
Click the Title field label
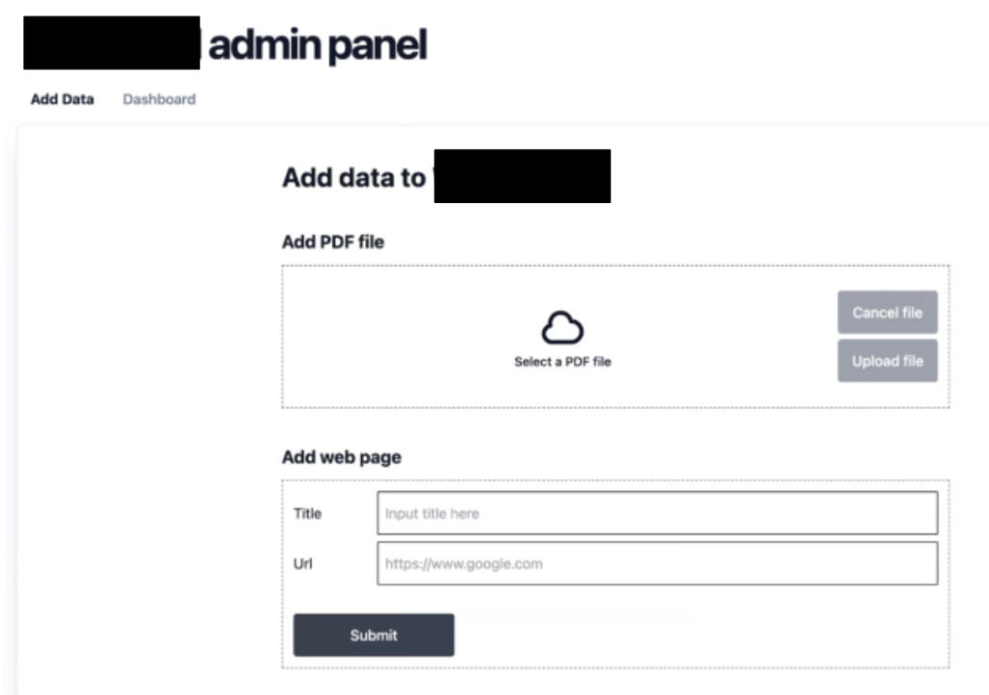(307, 513)
